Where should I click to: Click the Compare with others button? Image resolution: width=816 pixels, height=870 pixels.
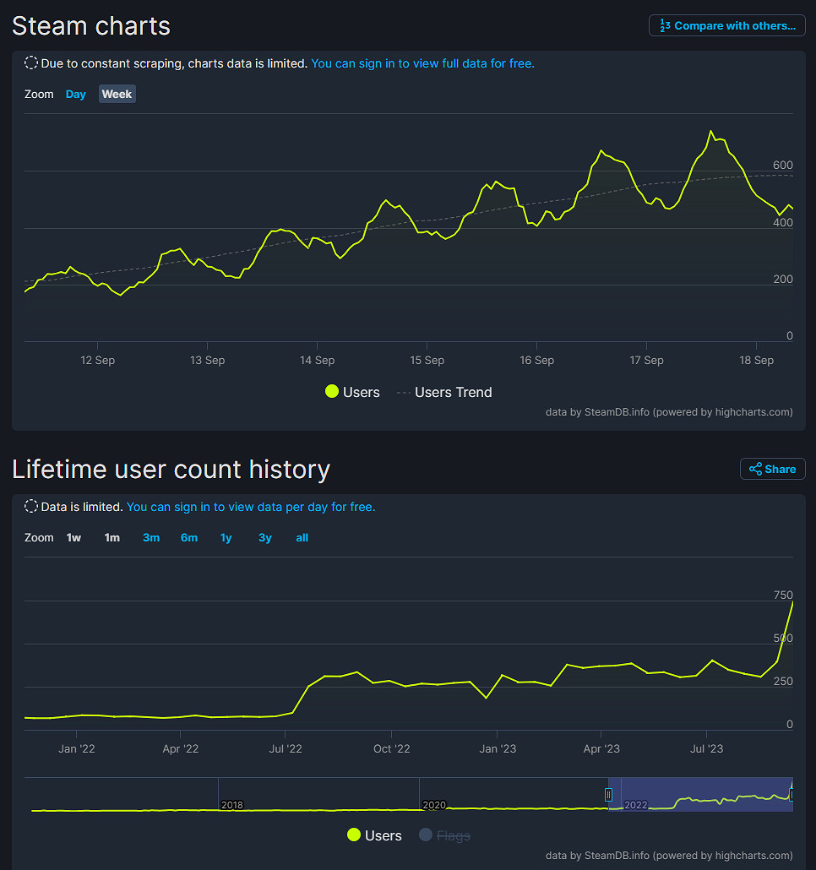click(726, 25)
